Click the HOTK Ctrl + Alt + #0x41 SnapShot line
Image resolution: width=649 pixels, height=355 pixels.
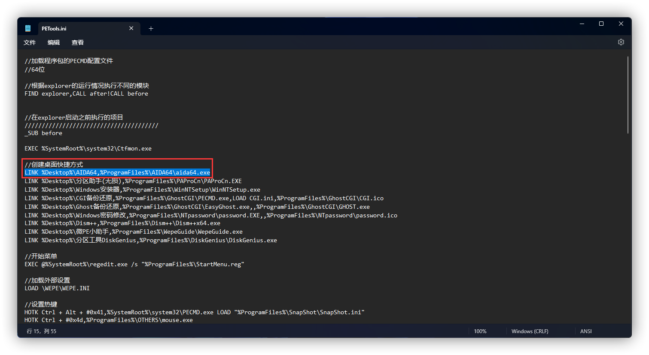tap(195, 312)
